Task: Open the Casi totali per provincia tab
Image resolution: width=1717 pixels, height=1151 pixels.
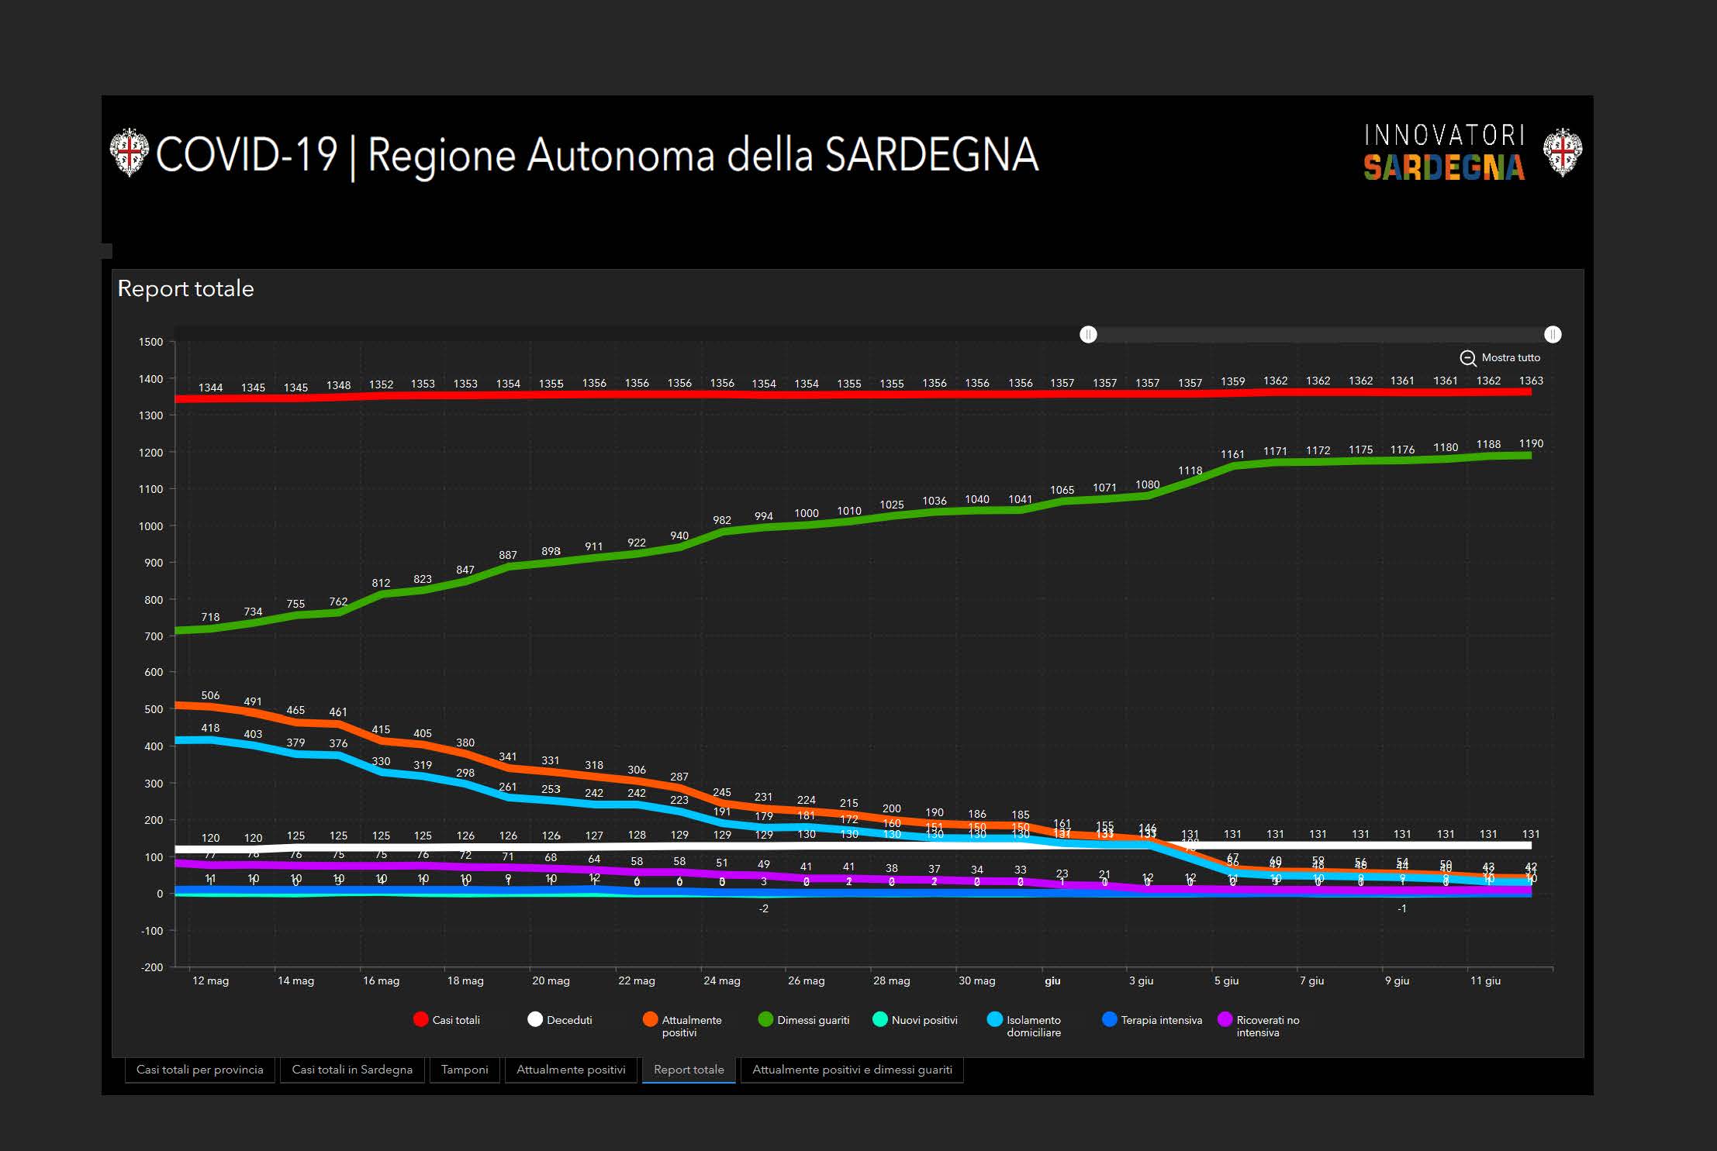Action: [x=200, y=1070]
